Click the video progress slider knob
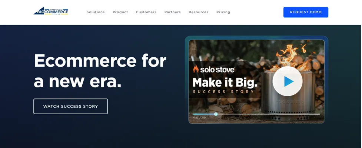Viewport: 362px width, 148px height. coord(216,114)
